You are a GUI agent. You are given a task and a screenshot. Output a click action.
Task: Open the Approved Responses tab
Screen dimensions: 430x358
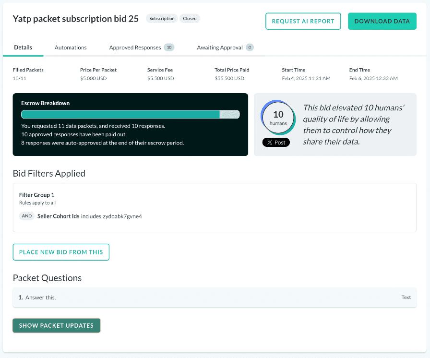click(142, 48)
